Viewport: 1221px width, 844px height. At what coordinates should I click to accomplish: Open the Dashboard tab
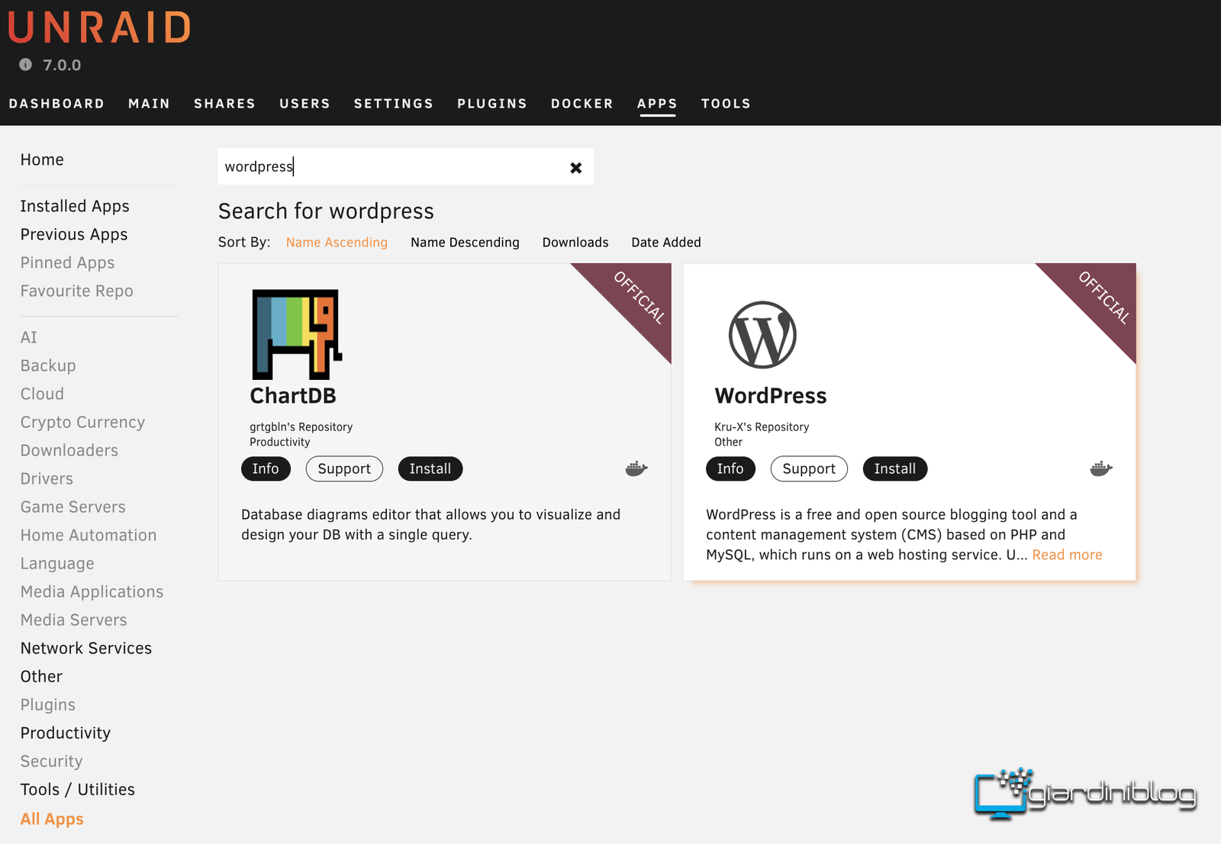56,104
